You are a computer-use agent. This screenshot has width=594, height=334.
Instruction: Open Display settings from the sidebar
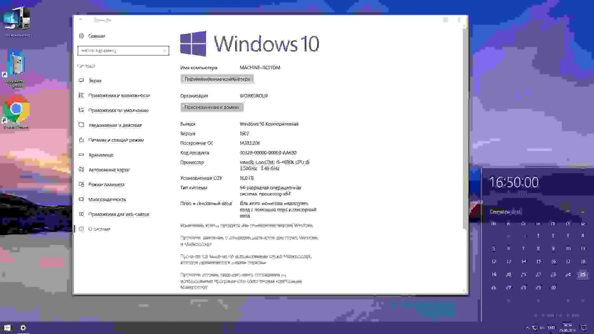[x=95, y=80]
